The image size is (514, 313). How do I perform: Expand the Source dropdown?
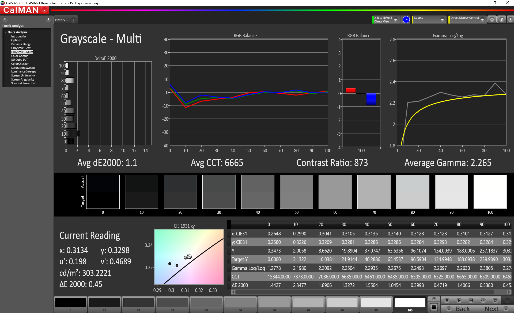(x=442, y=20)
